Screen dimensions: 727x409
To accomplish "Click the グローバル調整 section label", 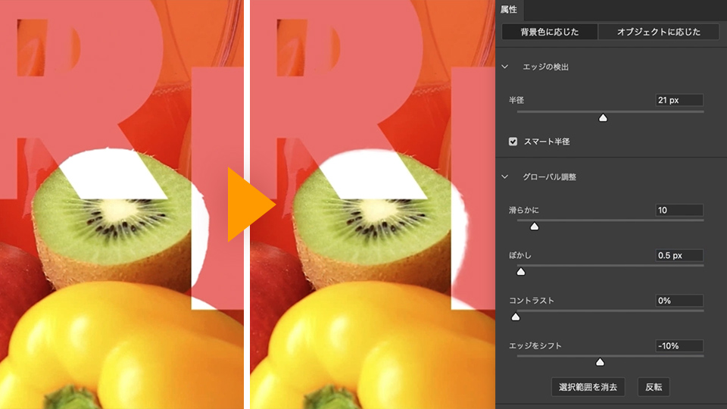I will click(550, 176).
